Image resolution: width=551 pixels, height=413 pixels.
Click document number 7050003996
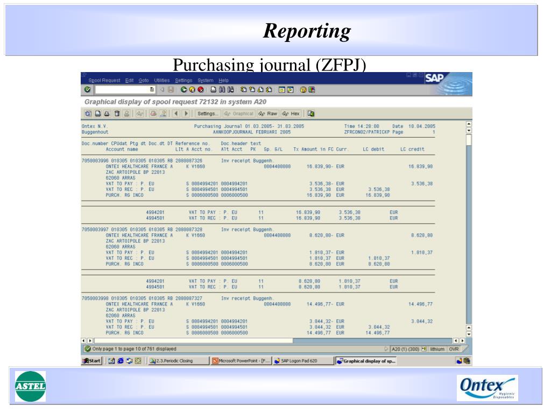pos(95,160)
